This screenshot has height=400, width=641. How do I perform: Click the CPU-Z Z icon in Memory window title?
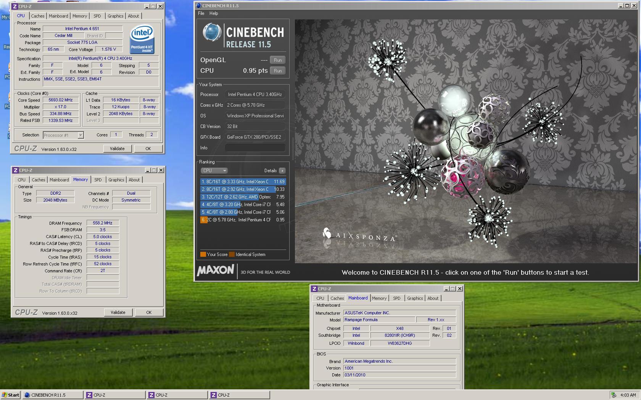(x=15, y=170)
